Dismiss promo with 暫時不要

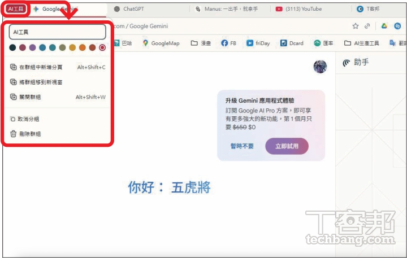pyautogui.click(x=242, y=146)
